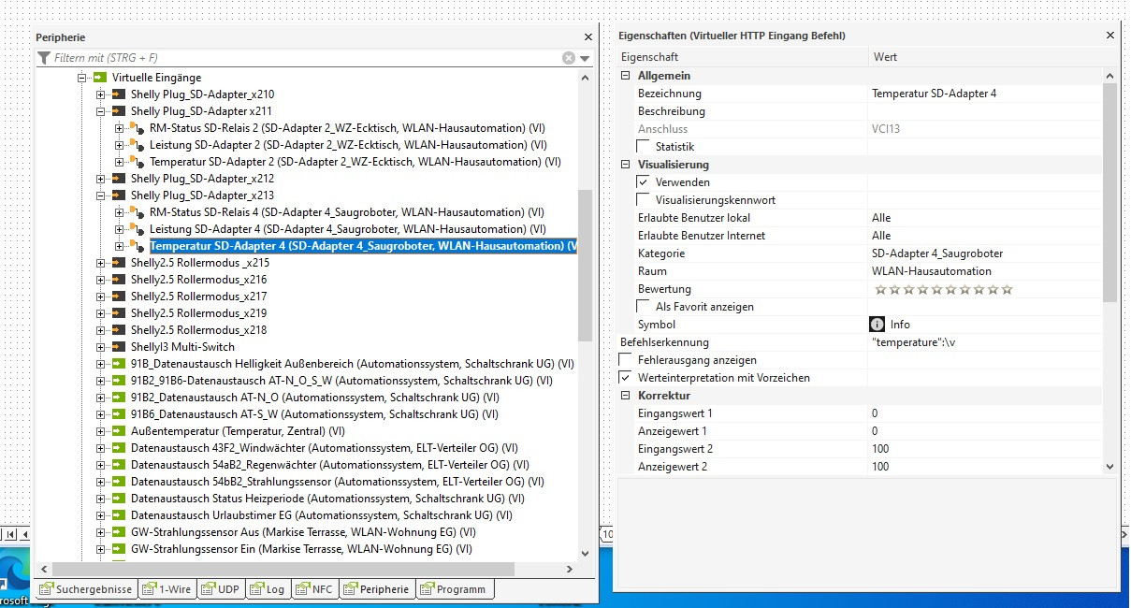Uncheck Werteinterpretation mit Vorzeichen

(x=625, y=378)
